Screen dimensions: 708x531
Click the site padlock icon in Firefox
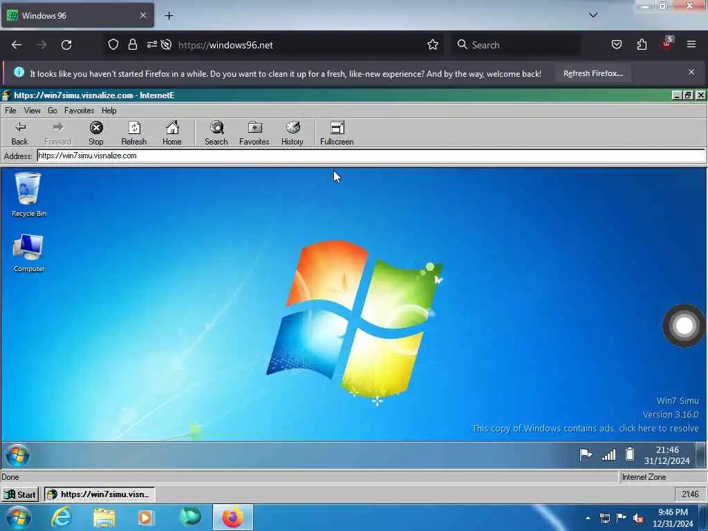pos(132,45)
